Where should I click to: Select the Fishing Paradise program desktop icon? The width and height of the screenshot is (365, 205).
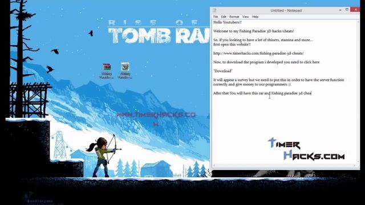[x=125, y=71]
